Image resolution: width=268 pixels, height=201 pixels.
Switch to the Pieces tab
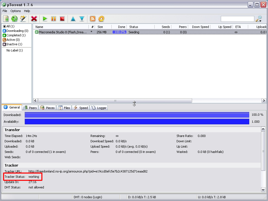(47, 108)
